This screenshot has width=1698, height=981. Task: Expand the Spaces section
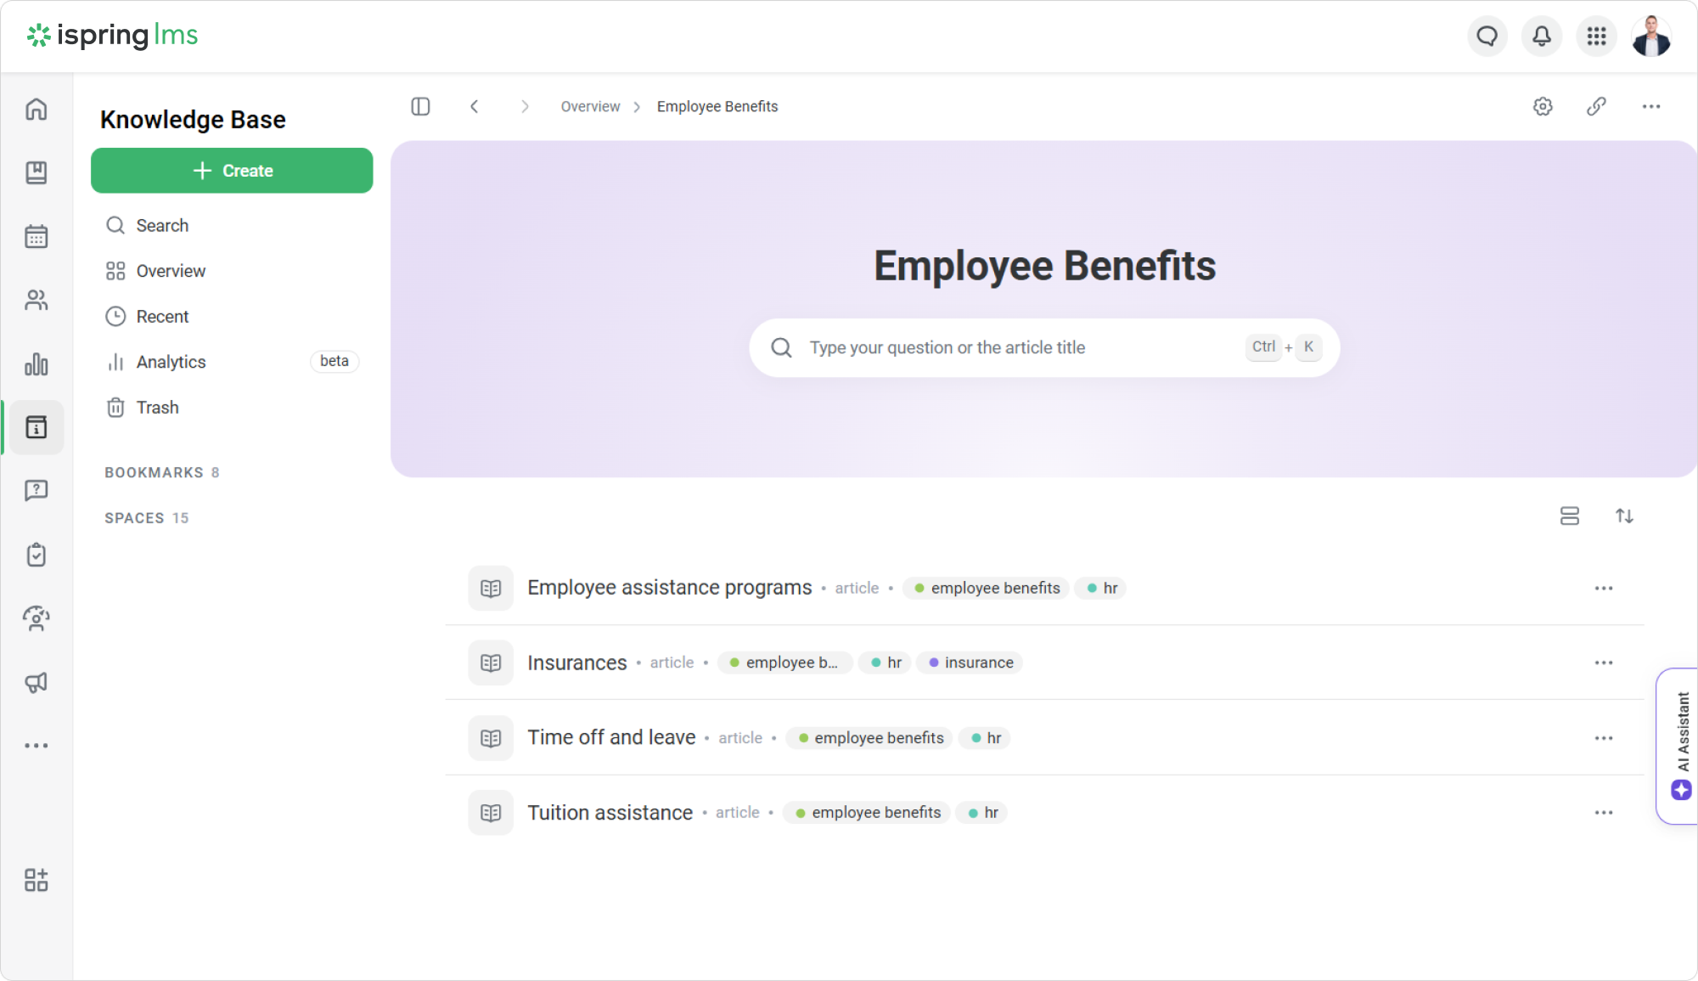tap(135, 518)
